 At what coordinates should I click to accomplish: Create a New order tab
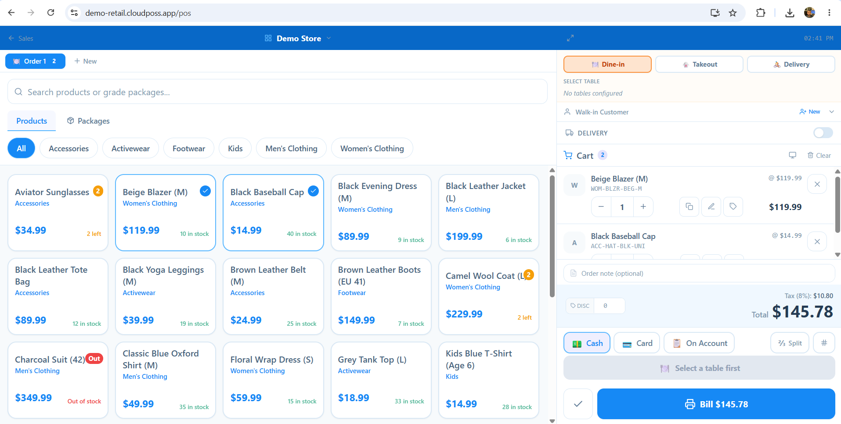pos(86,61)
